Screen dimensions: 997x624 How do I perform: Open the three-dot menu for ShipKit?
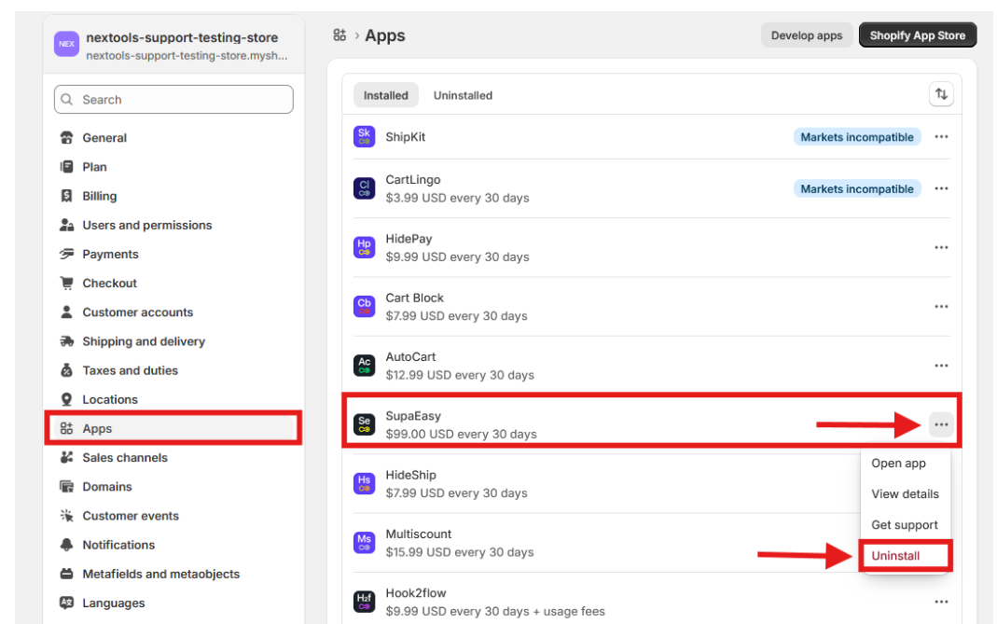coord(941,137)
